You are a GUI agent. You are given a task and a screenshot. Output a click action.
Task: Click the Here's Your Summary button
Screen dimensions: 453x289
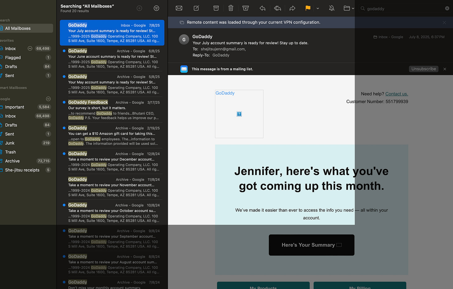(311, 245)
